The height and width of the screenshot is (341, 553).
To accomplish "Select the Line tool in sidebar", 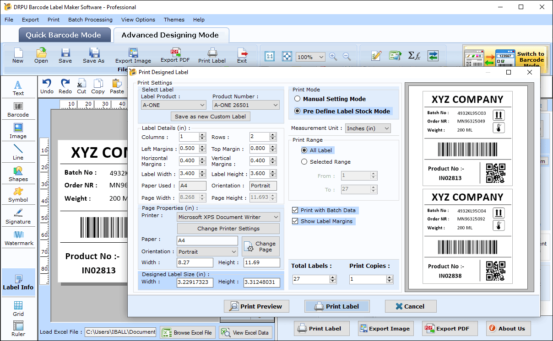I will tap(18, 152).
